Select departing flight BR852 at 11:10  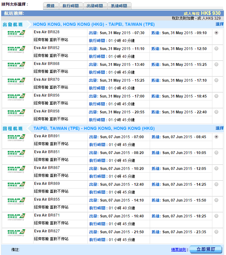[216, 48]
